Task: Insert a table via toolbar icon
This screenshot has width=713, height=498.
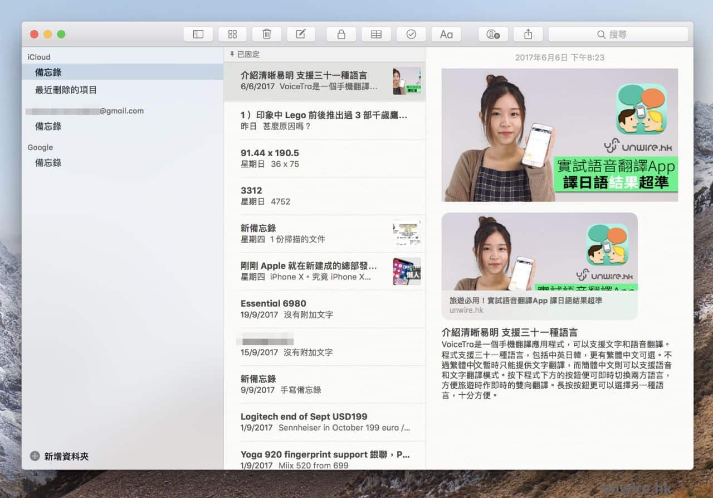Action: click(376, 35)
